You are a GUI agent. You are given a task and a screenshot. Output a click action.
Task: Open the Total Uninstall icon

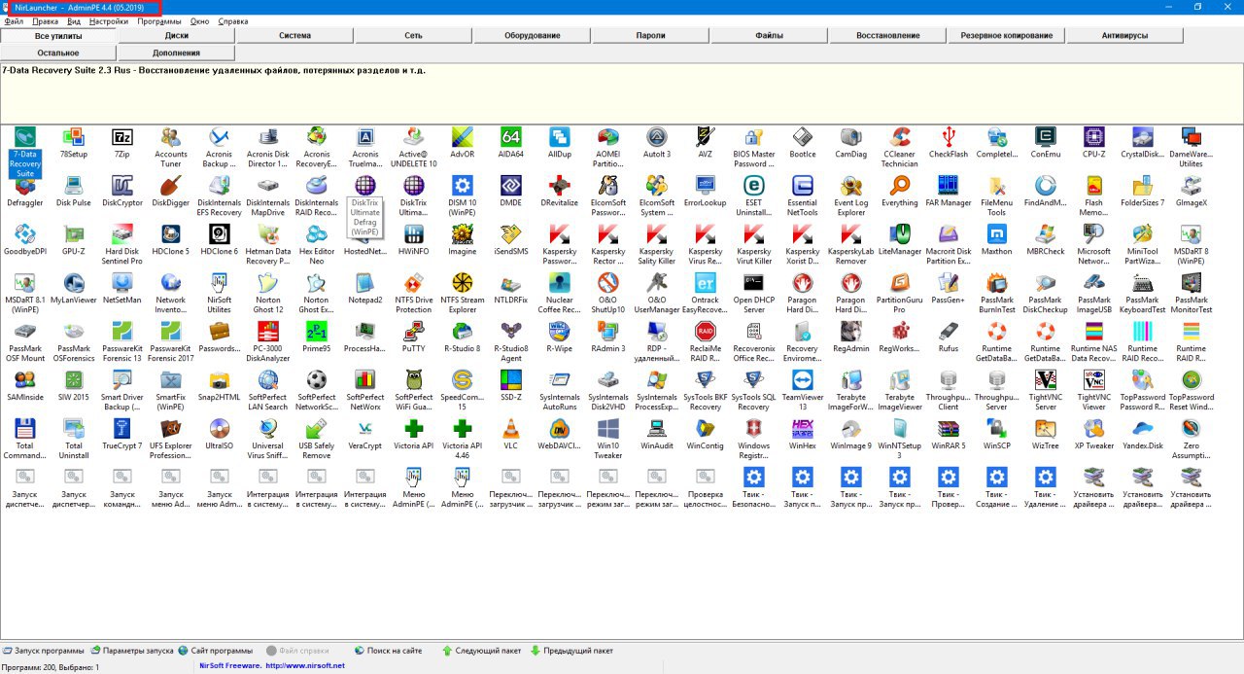pyautogui.click(x=74, y=429)
